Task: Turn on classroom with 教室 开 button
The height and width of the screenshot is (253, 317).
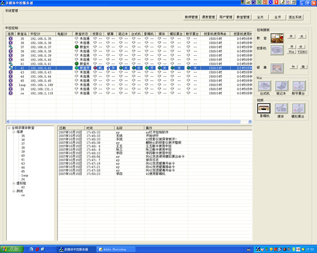Action: click(292, 37)
